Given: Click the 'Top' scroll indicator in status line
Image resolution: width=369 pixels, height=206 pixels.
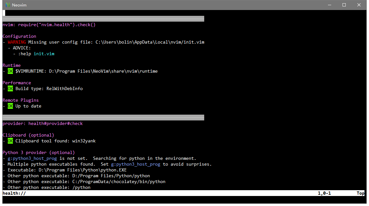Looking at the screenshot, I should 361,193.
